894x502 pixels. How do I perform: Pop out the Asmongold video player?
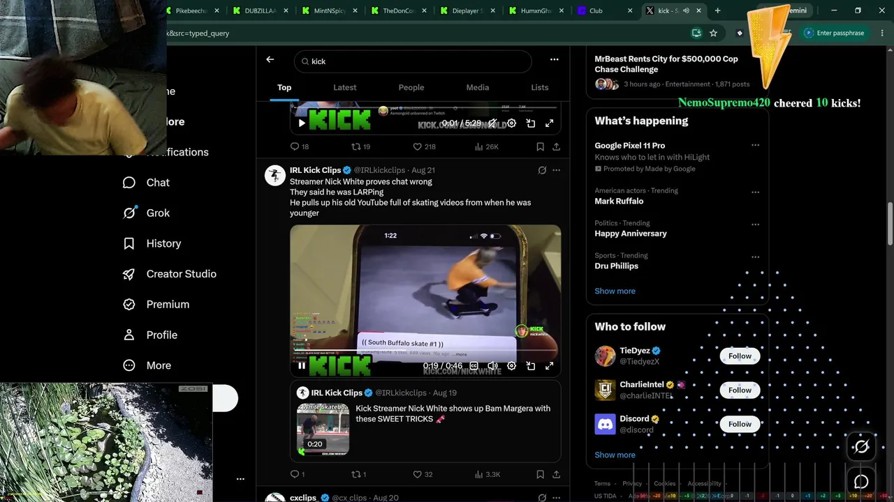coord(531,123)
